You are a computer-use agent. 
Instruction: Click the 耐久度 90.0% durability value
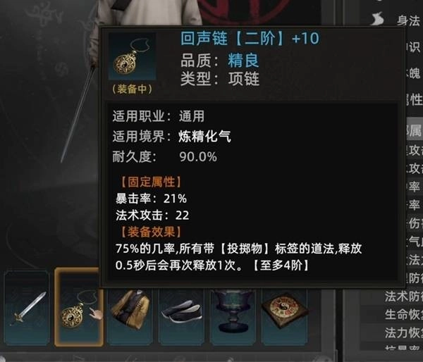pyautogui.click(x=198, y=156)
